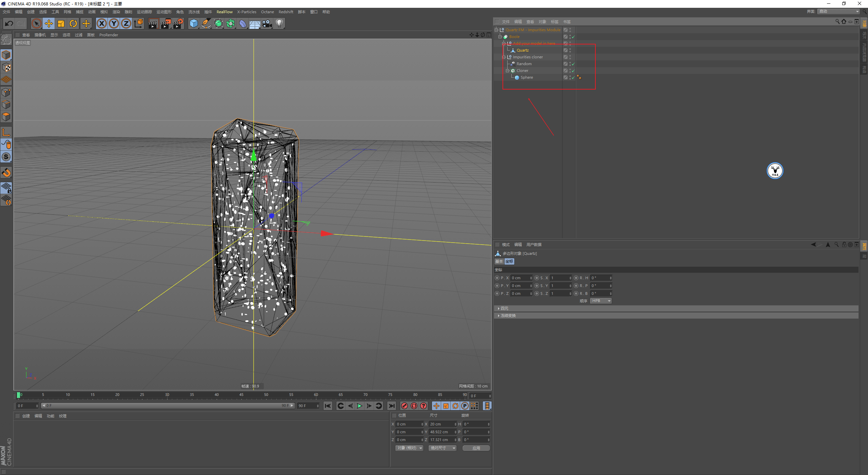Switch to the 基本 tab
This screenshot has height=475, width=868.
tap(499, 261)
